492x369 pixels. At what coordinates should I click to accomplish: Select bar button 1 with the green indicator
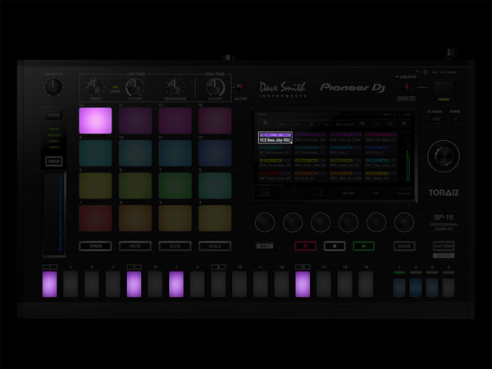pyautogui.click(x=399, y=287)
